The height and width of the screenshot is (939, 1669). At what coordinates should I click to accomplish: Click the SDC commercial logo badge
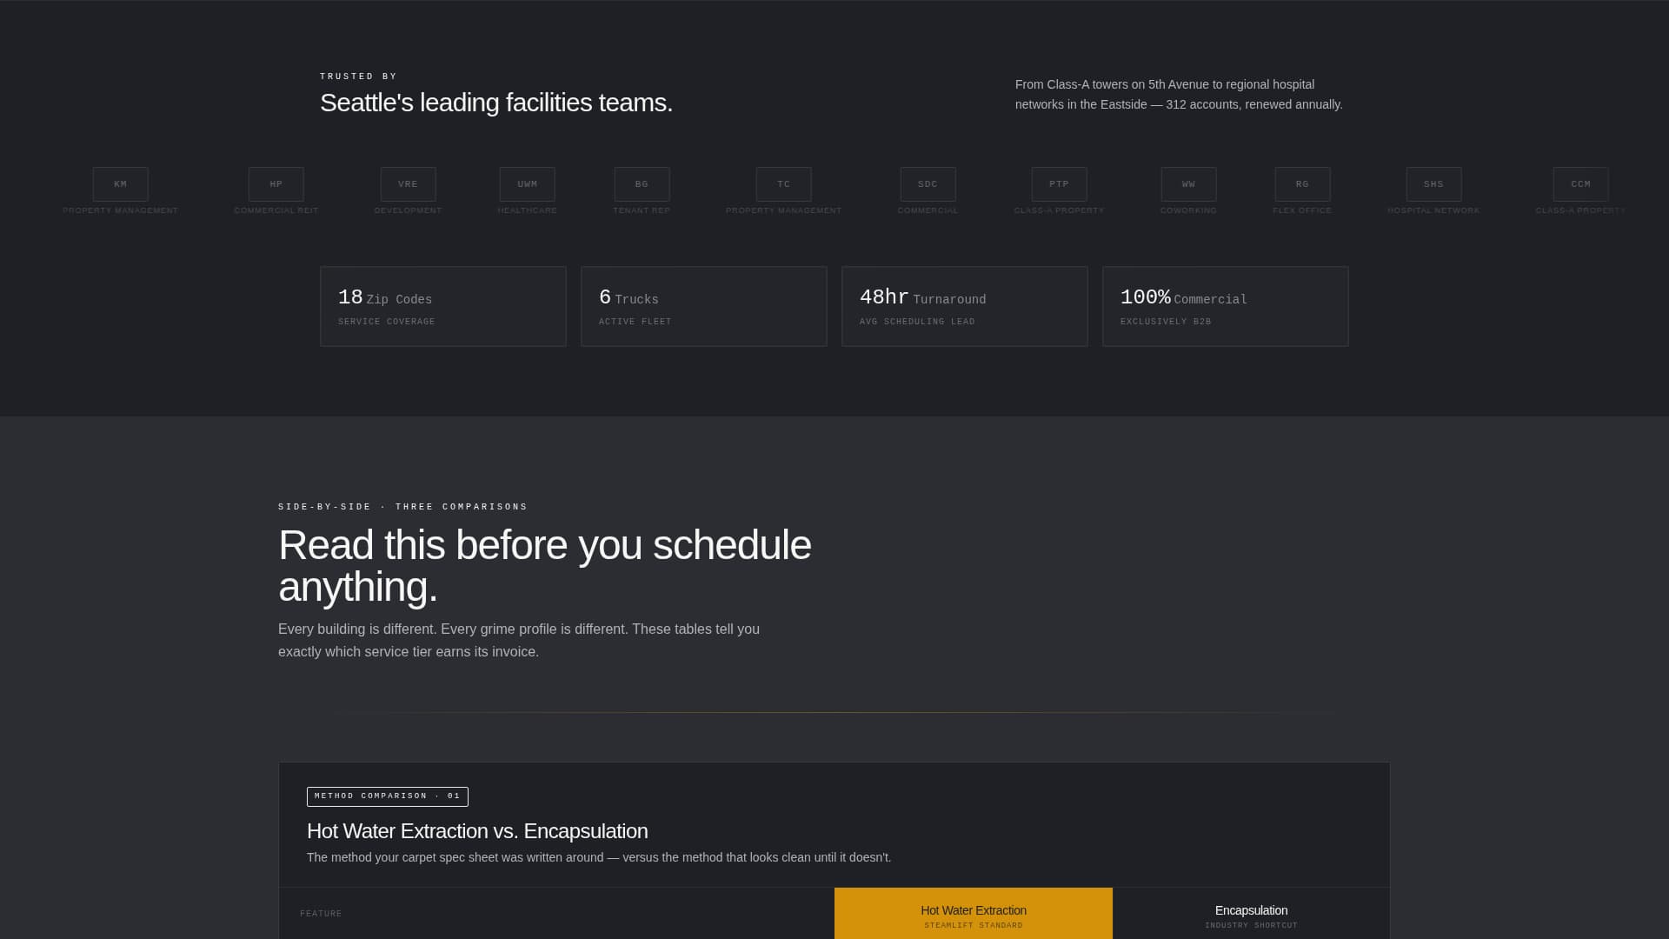tap(928, 184)
